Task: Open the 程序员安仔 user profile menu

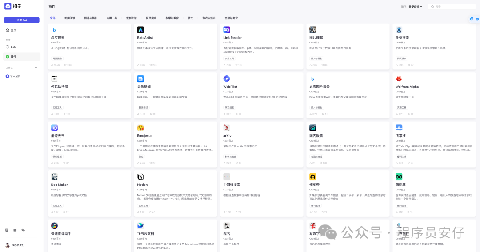Action: pyautogui.click(x=15, y=245)
